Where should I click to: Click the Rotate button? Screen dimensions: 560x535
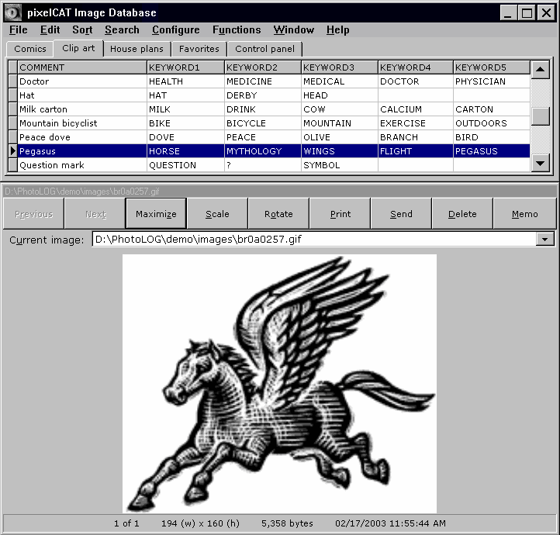pos(278,214)
